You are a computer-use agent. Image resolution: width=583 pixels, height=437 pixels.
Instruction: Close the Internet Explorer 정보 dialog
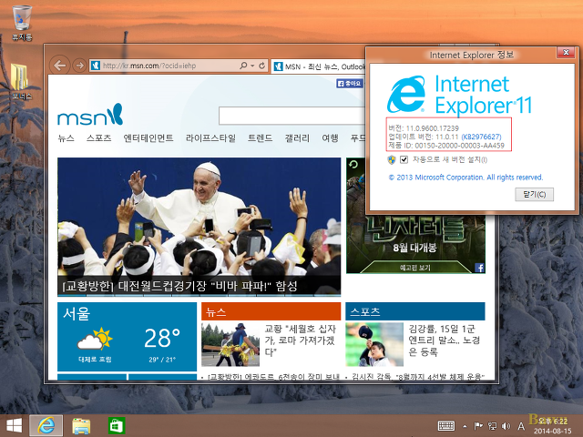(566, 53)
